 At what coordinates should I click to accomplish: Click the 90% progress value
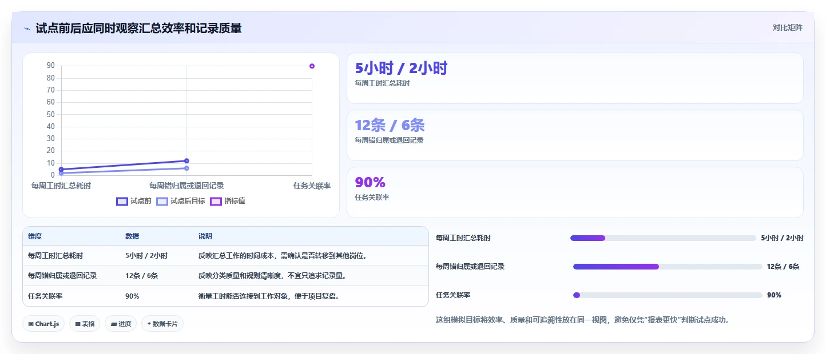click(x=774, y=295)
